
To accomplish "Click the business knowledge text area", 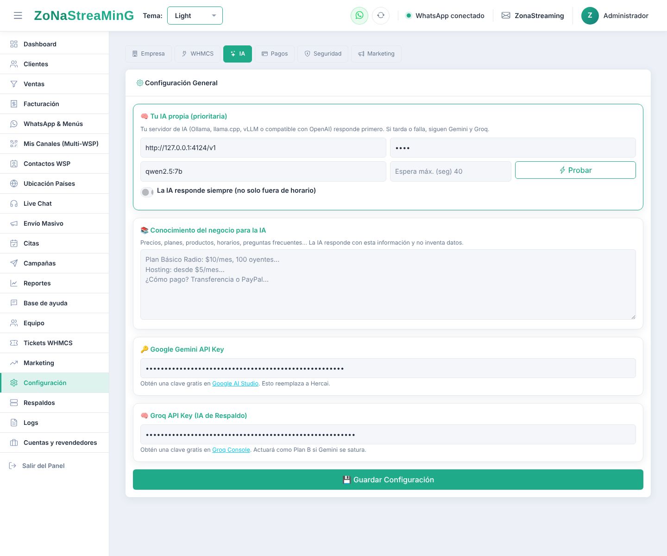I will [x=388, y=284].
